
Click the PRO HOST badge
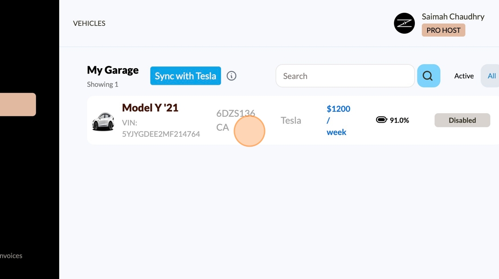[x=443, y=30]
